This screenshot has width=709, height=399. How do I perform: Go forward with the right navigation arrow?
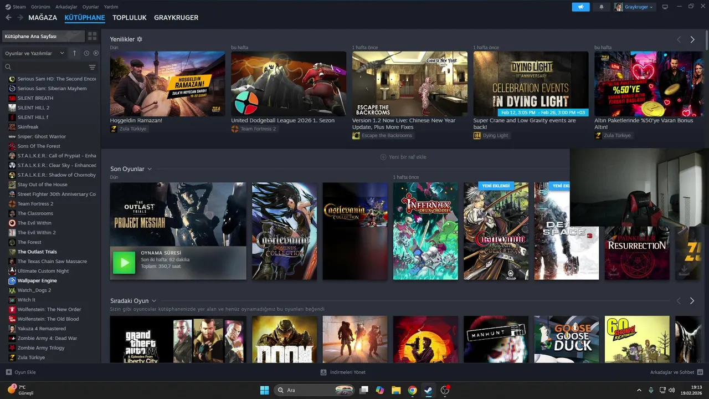20,18
